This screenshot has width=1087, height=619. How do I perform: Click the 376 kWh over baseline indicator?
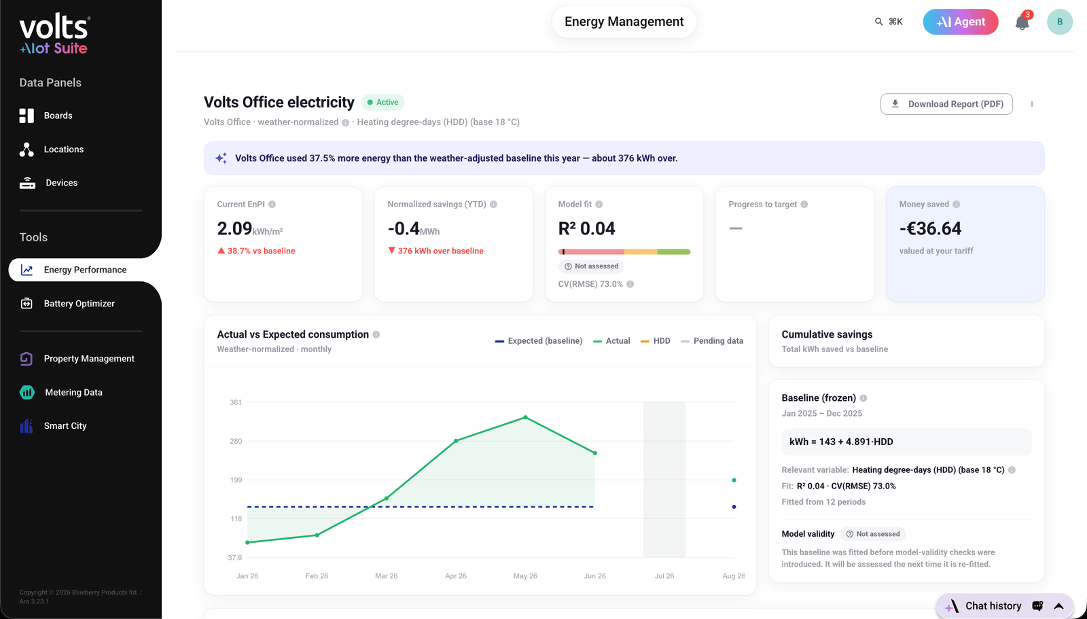point(435,251)
